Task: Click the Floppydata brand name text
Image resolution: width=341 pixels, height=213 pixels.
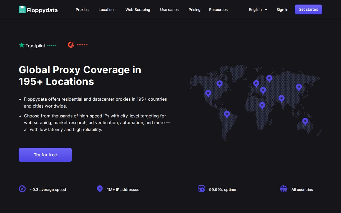Action: (x=42, y=10)
